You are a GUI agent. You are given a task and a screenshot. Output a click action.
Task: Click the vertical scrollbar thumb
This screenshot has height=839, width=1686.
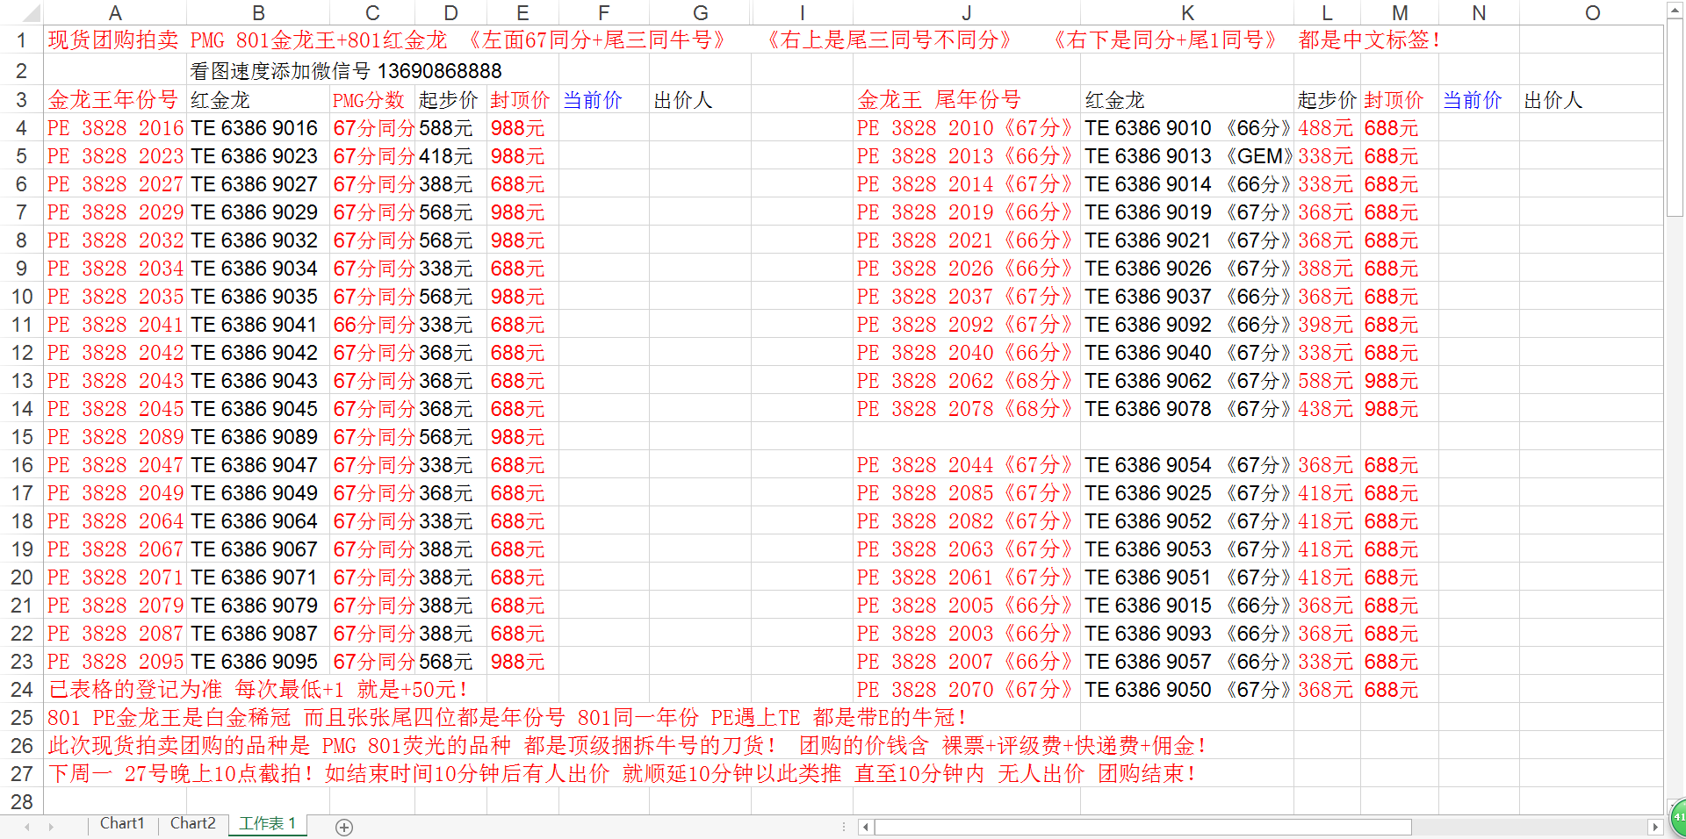(1675, 117)
